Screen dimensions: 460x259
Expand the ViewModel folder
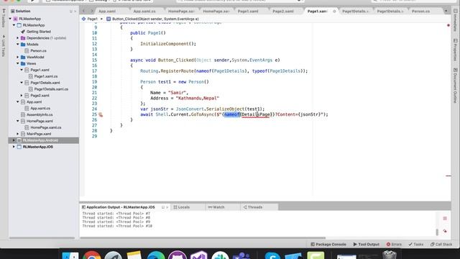[17, 58]
